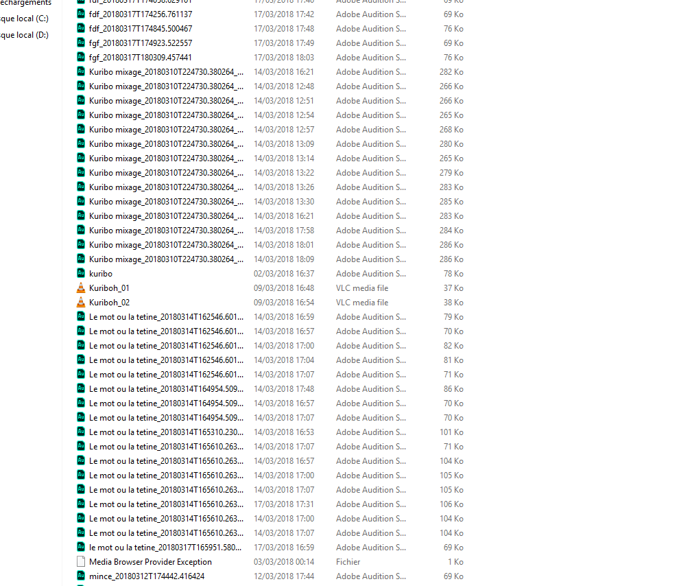Click the icon of le mot ou la tetine_20180317T165951
The image size is (692, 586).
click(81, 547)
